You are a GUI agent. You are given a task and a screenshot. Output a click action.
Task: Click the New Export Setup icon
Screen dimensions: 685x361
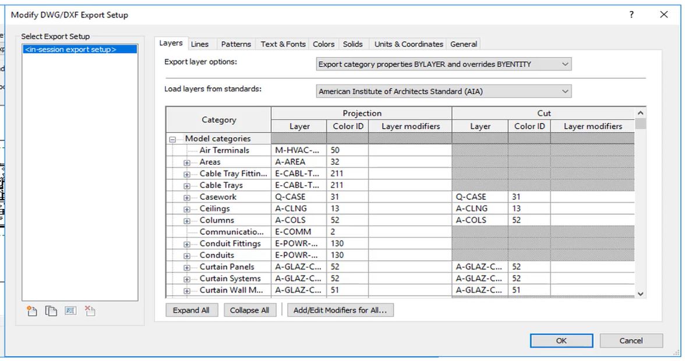(31, 311)
